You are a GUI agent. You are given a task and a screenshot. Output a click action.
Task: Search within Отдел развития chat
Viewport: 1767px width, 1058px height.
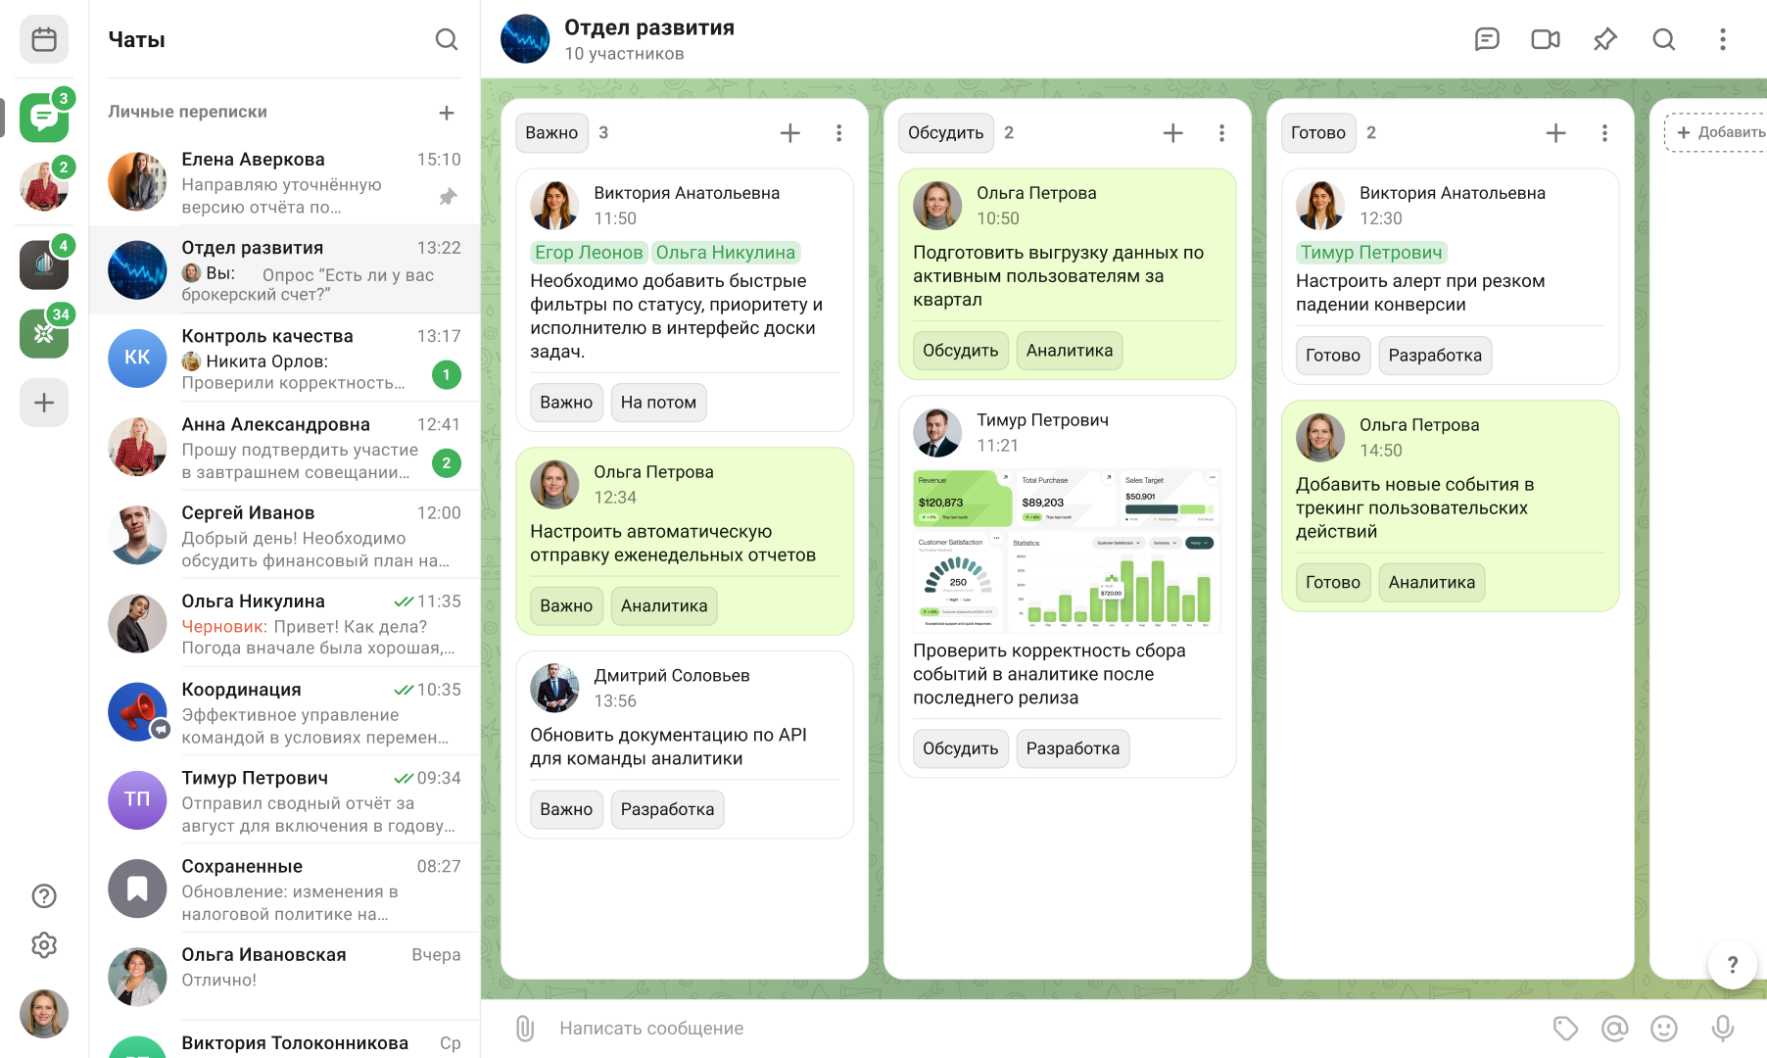pyautogui.click(x=1664, y=39)
